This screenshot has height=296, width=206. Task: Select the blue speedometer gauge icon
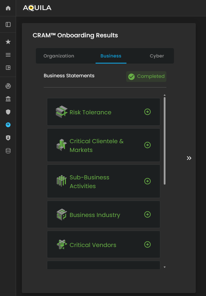[8, 125]
